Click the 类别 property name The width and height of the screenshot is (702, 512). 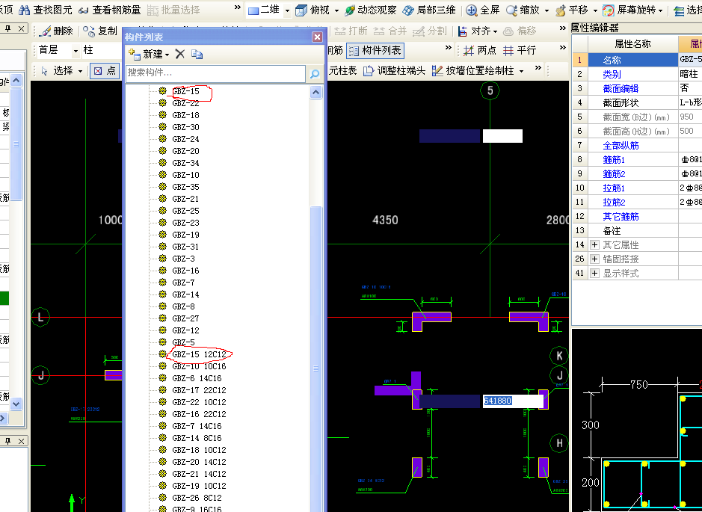click(x=612, y=74)
